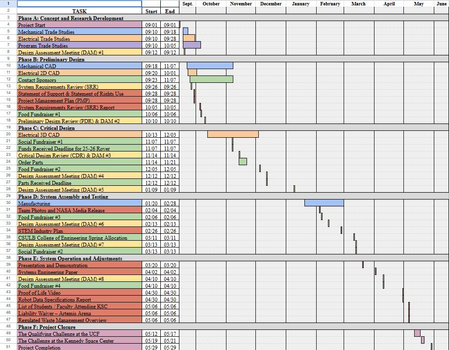
Task: Click the Start column header cell
Action: (x=151, y=11)
